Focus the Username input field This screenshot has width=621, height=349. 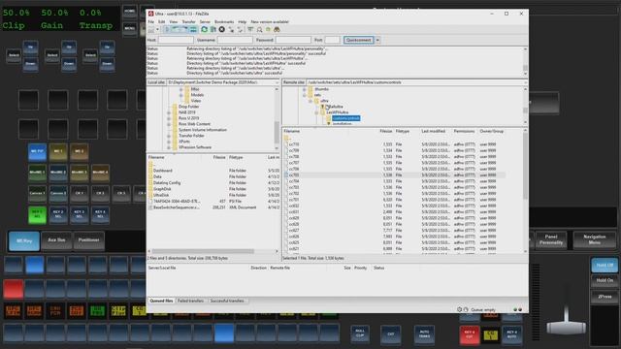(235, 40)
